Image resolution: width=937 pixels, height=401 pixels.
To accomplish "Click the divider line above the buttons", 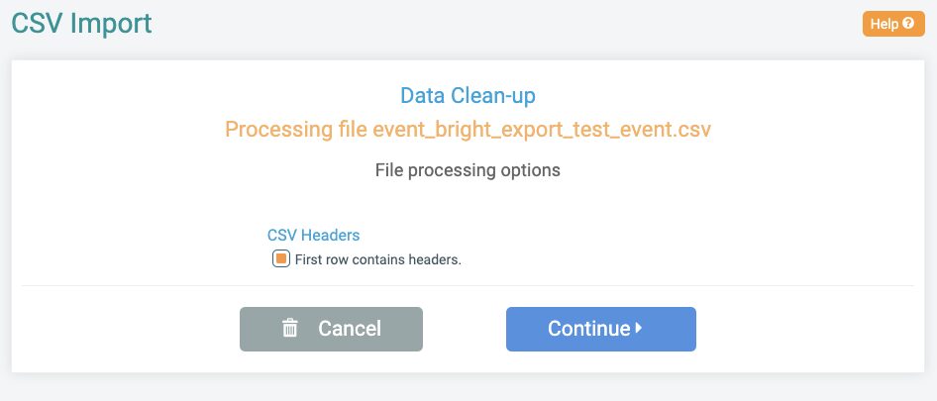I will pyautogui.click(x=468, y=286).
